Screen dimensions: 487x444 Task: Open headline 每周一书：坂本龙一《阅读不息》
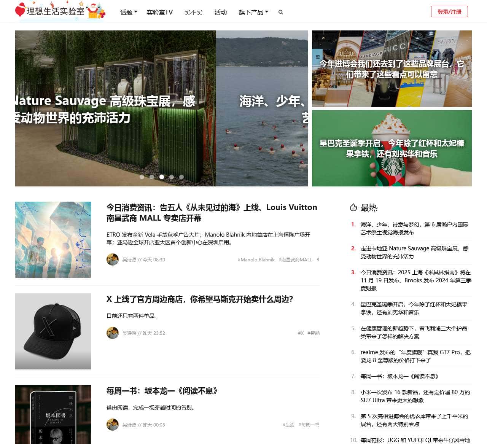tap(162, 391)
